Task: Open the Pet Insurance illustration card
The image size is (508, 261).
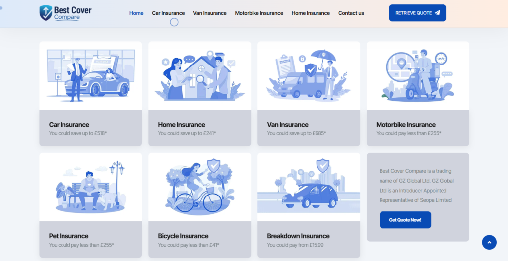Action: [91, 187]
